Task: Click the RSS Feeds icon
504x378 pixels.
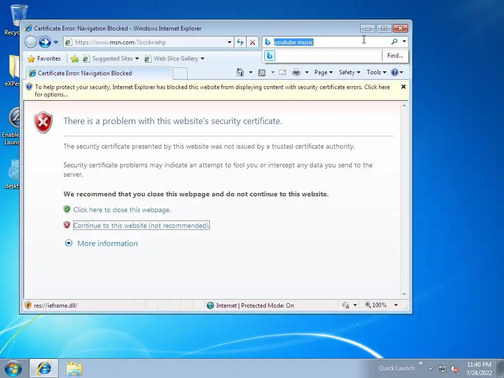Action: tap(262, 73)
